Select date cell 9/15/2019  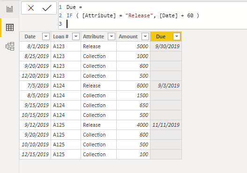pyautogui.click(x=35, y=105)
